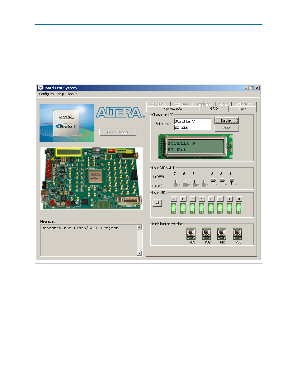
Task: Click the green LED indicator under button 7
Action: click(x=174, y=208)
